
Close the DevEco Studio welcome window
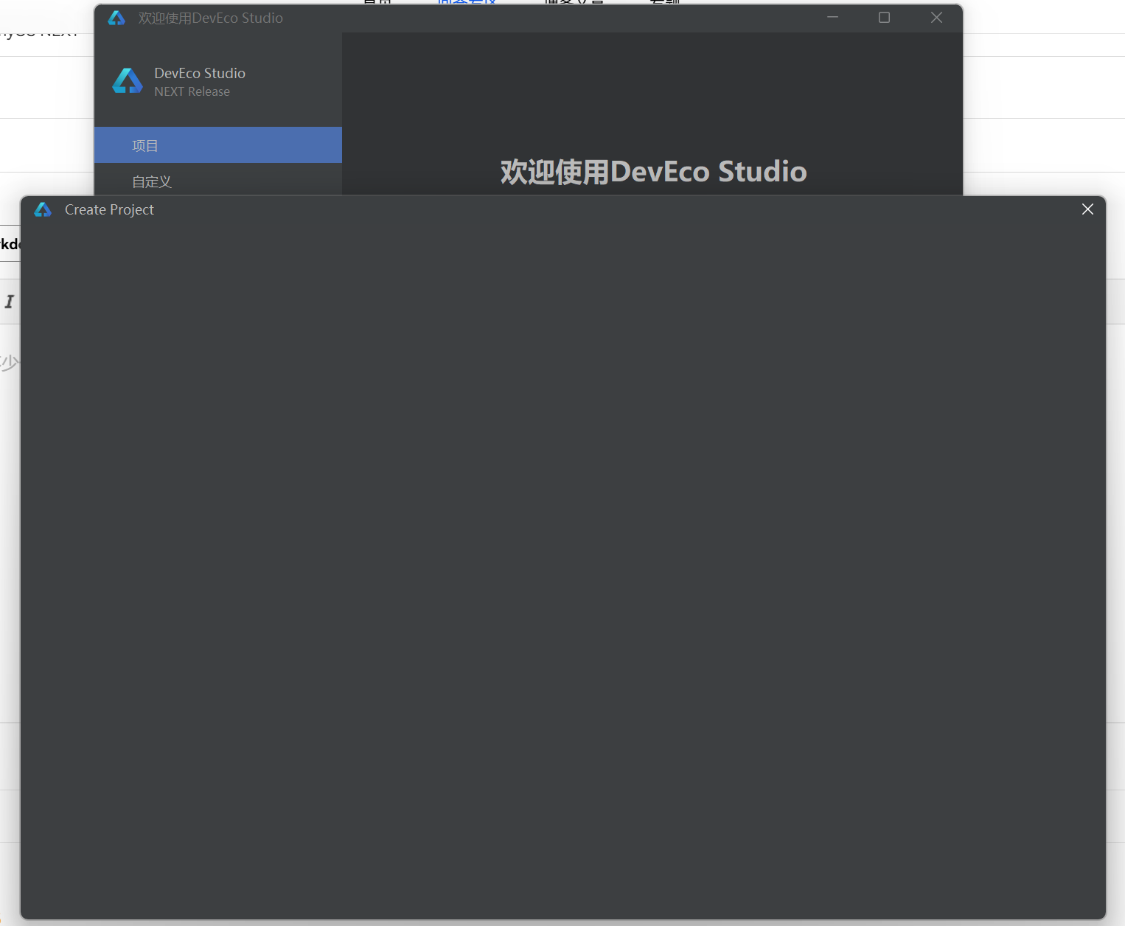(936, 18)
